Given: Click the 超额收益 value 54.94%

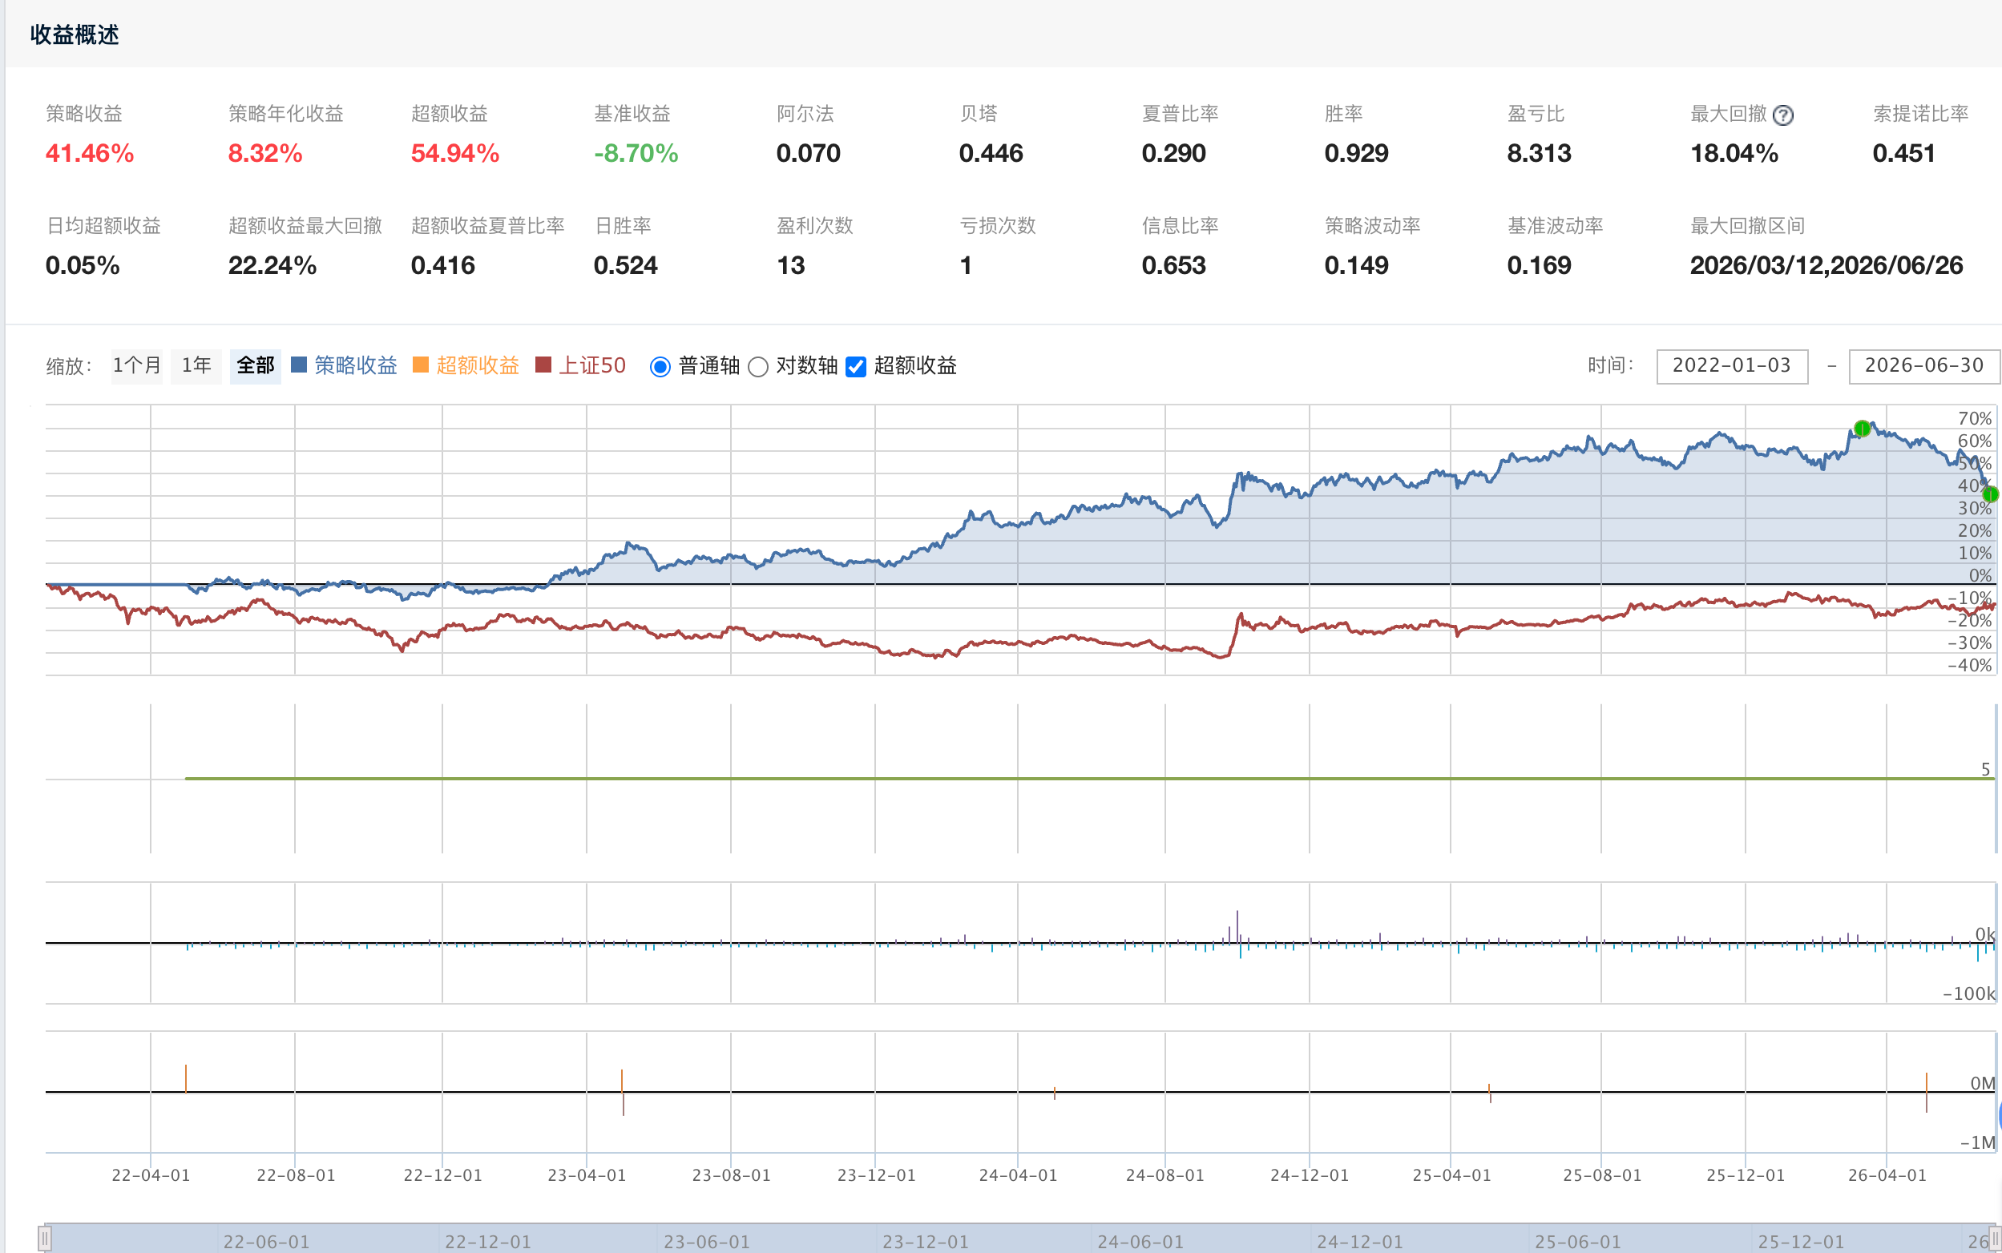Looking at the screenshot, I should point(455,153).
